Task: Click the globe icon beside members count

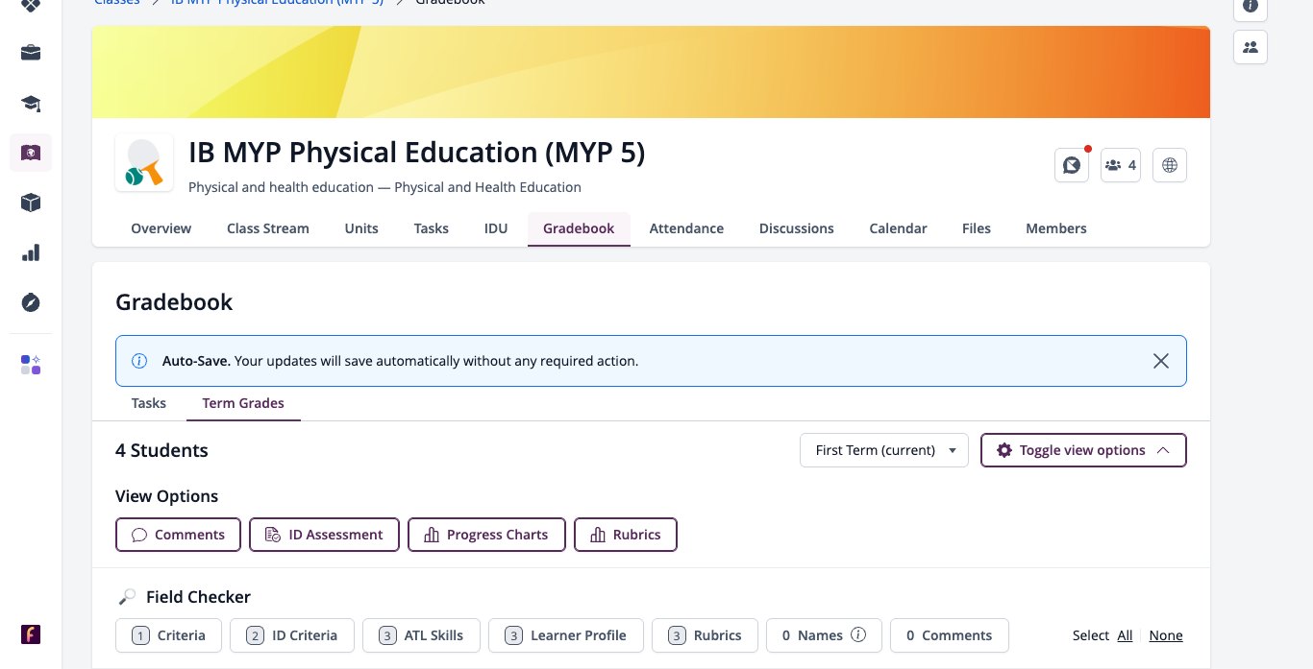Action: pos(1170,165)
